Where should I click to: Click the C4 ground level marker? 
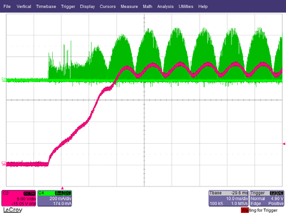click(3, 79)
